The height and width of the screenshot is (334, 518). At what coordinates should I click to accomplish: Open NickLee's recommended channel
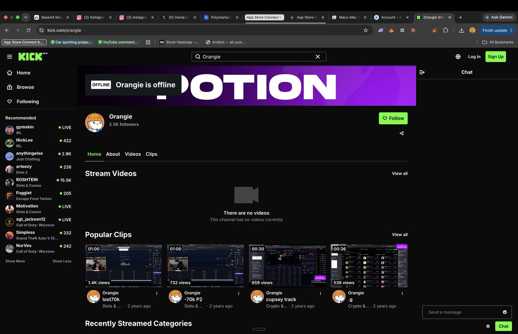click(x=38, y=143)
